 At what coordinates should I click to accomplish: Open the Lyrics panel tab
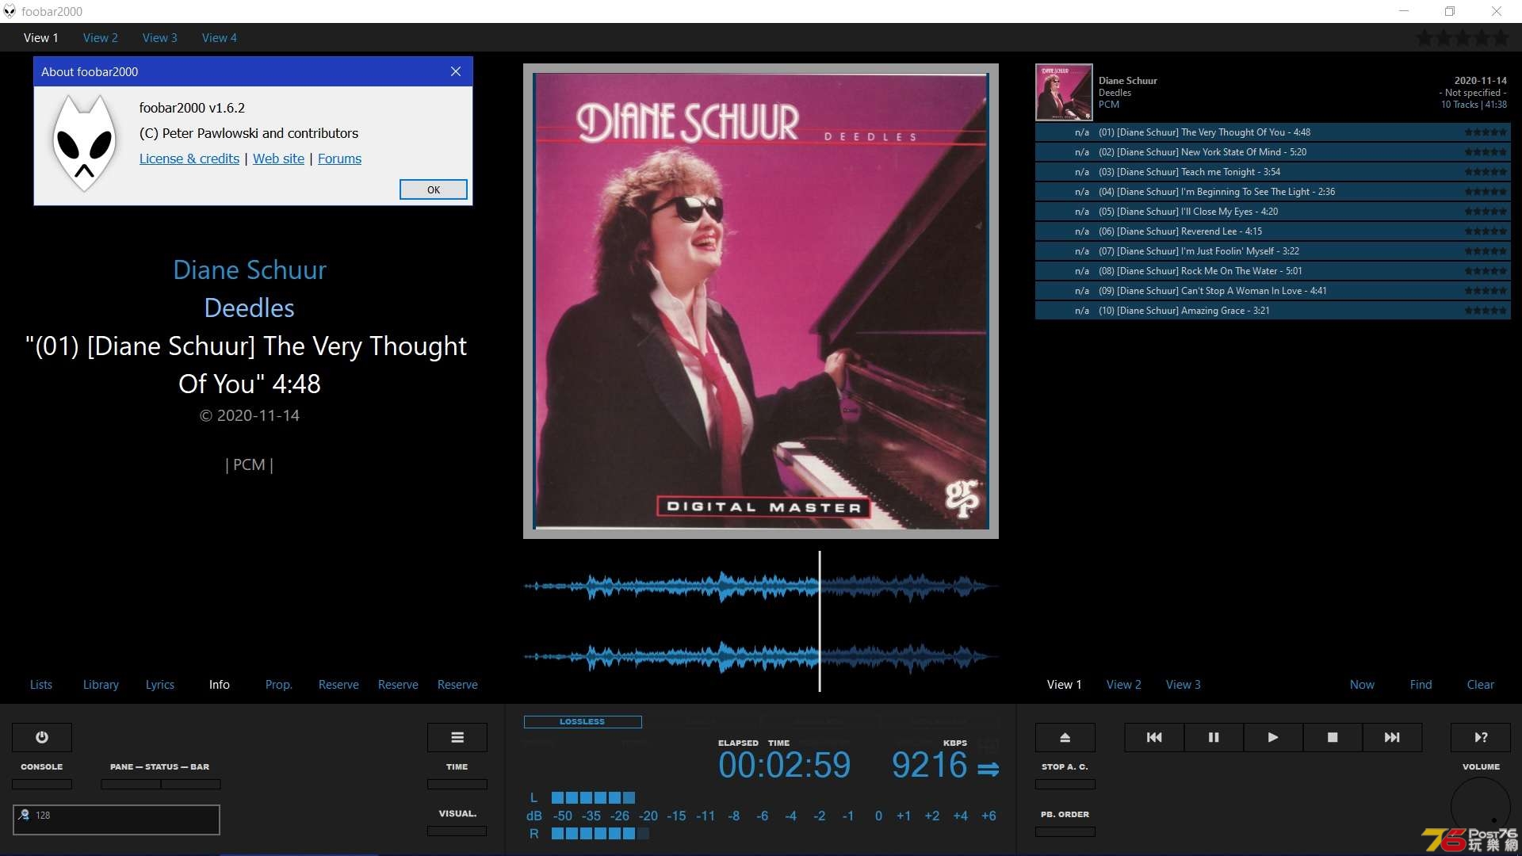pos(160,685)
